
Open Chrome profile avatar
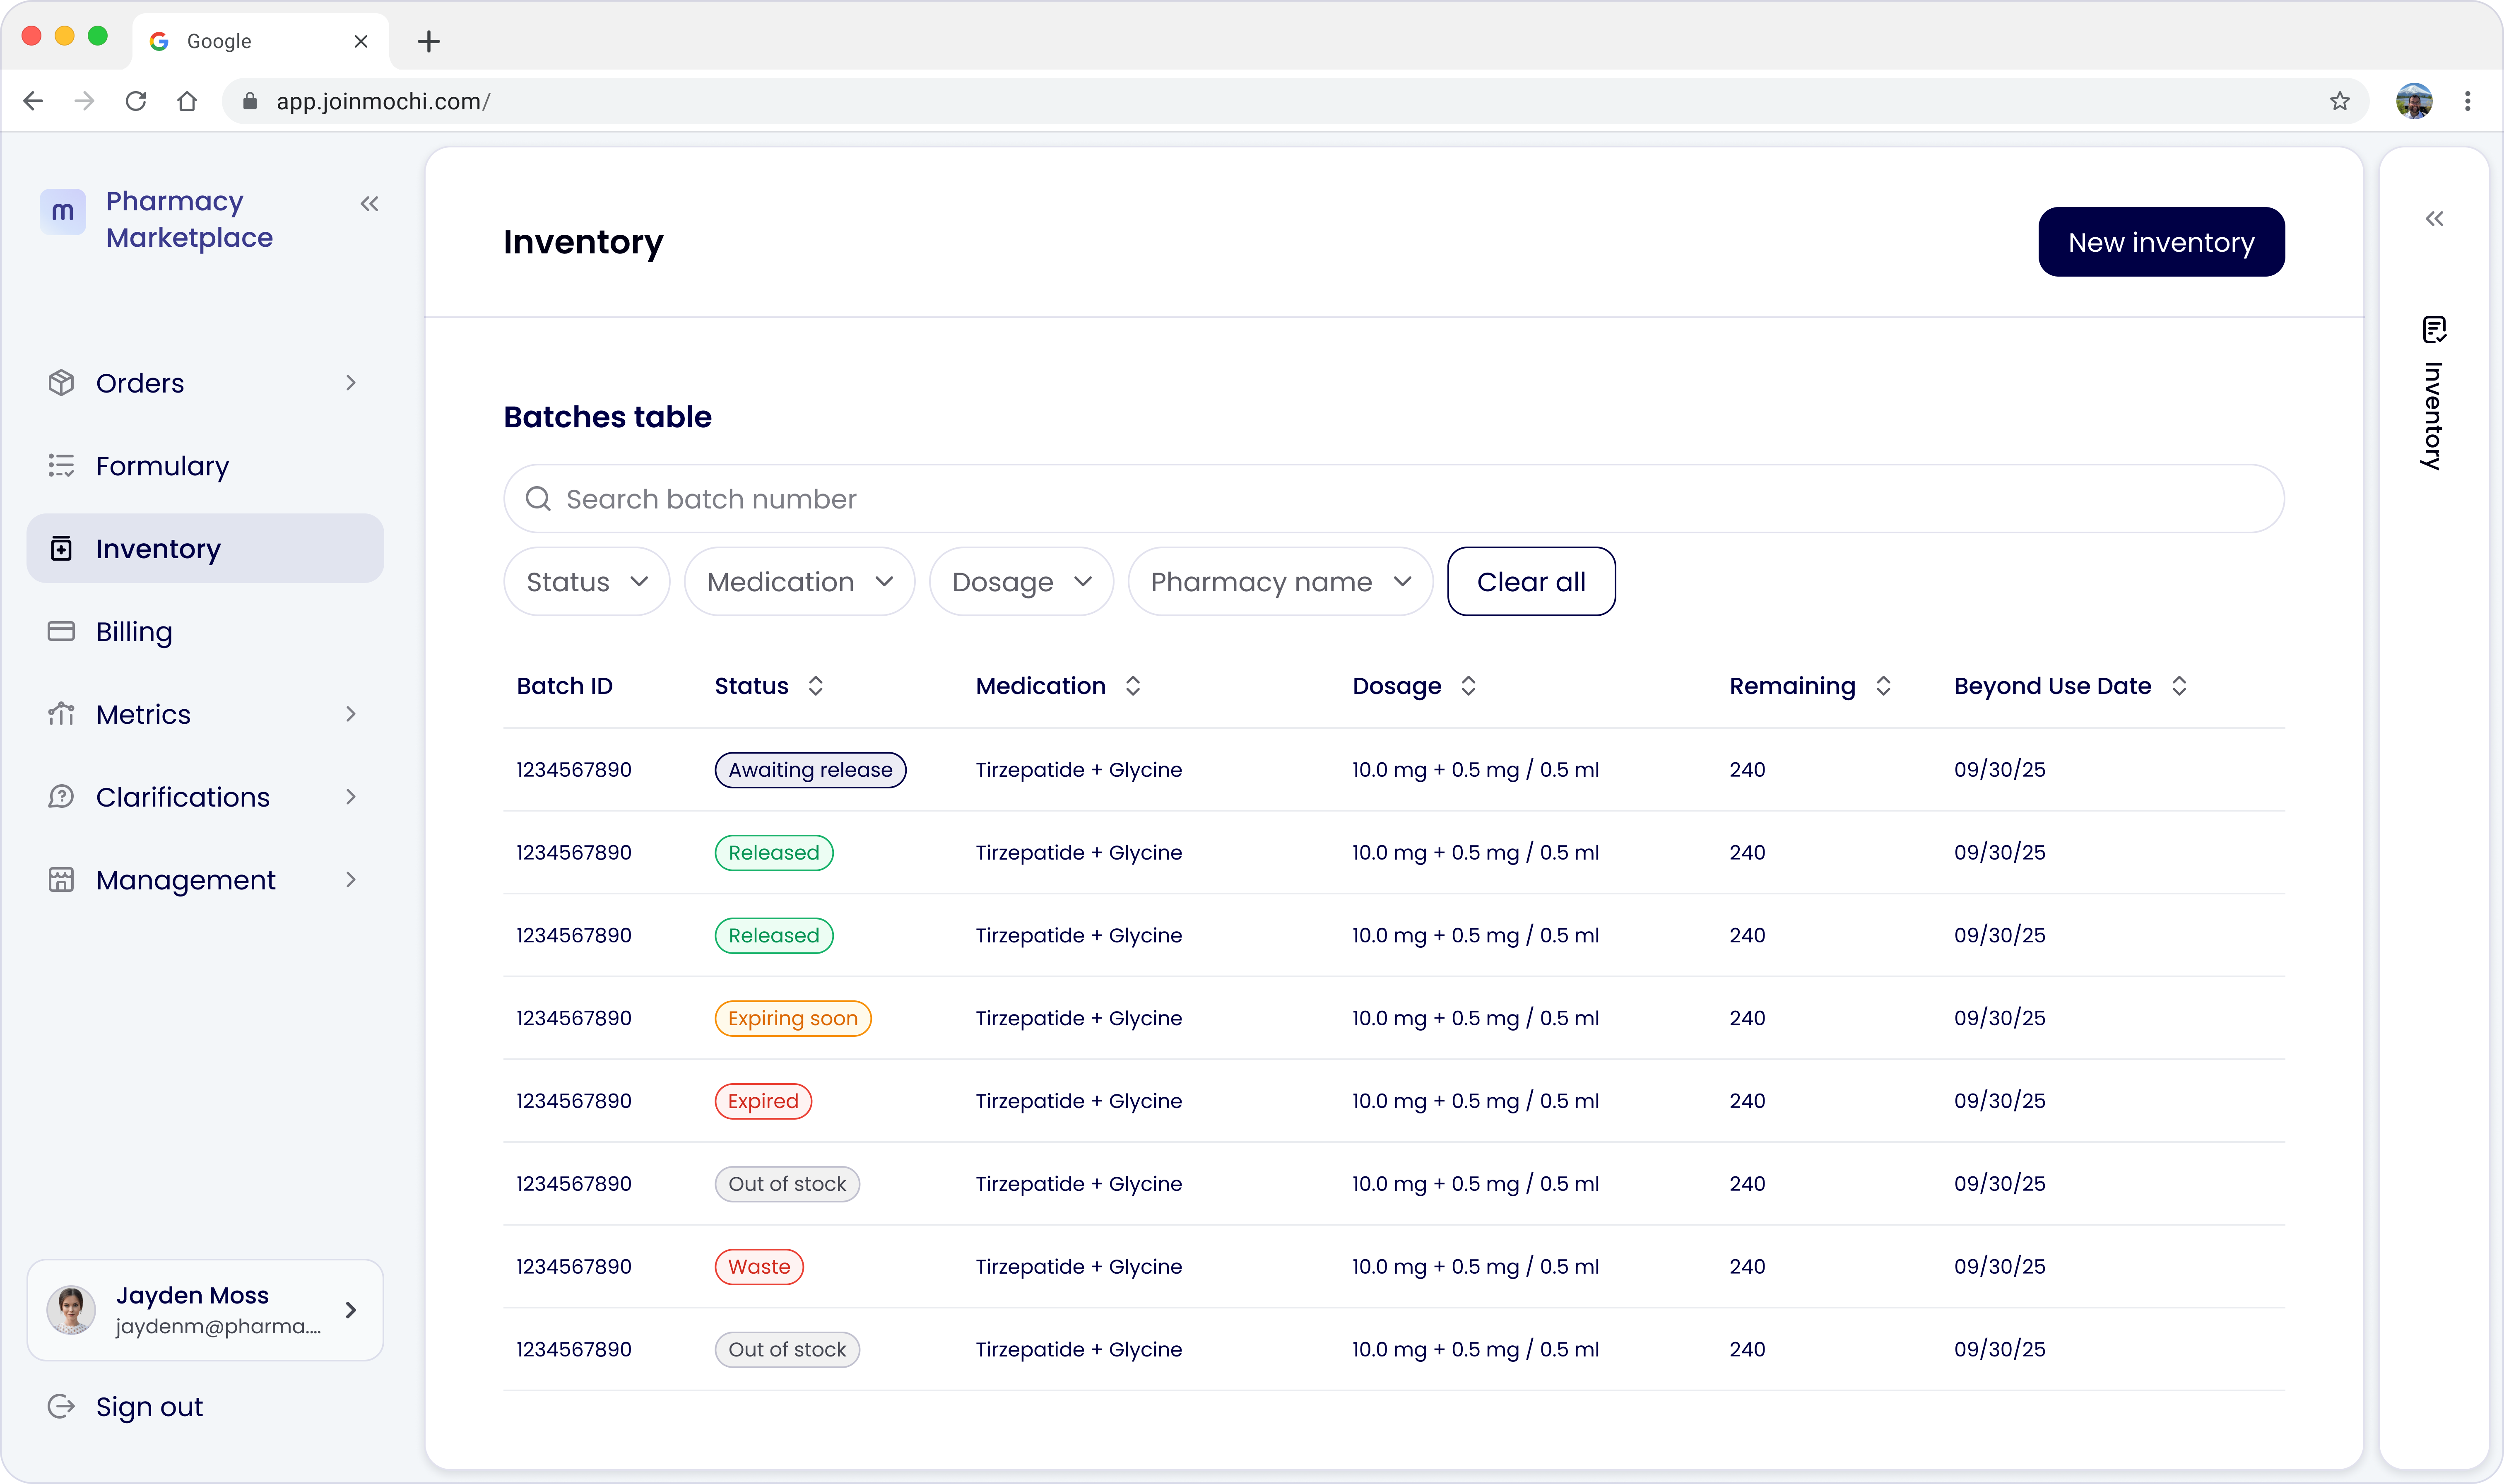[2414, 101]
